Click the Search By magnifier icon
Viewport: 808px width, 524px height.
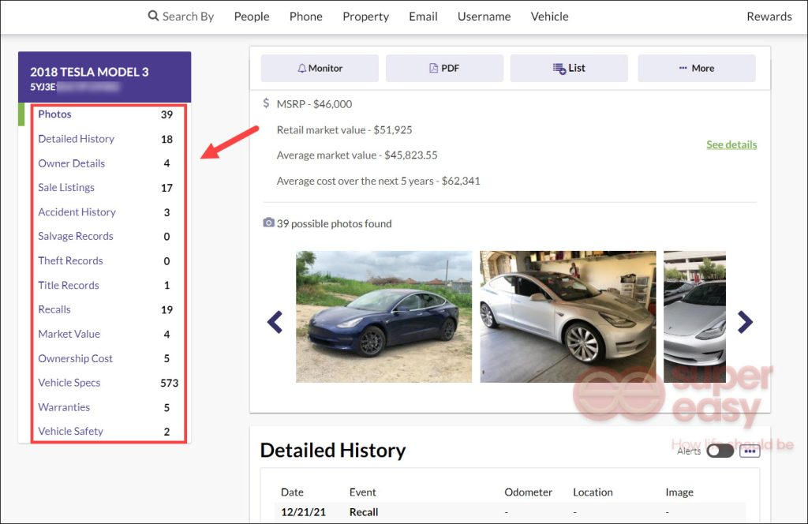click(153, 16)
